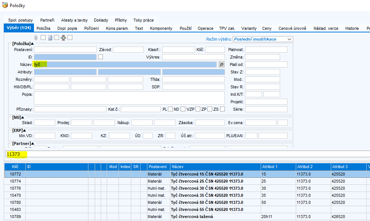Check the box beside the ID field
Image resolution: width=370 pixels, height=221 pixels.
coord(100,57)
